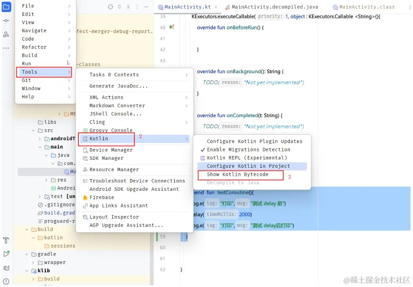This screenshot has width=413, height=287.
Task: Open the Refactor menu
Action: (x=46, y=47)
